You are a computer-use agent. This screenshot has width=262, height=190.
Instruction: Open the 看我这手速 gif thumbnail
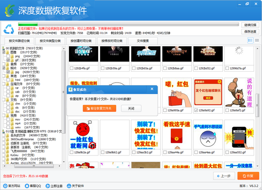click(x=177, y=135)
